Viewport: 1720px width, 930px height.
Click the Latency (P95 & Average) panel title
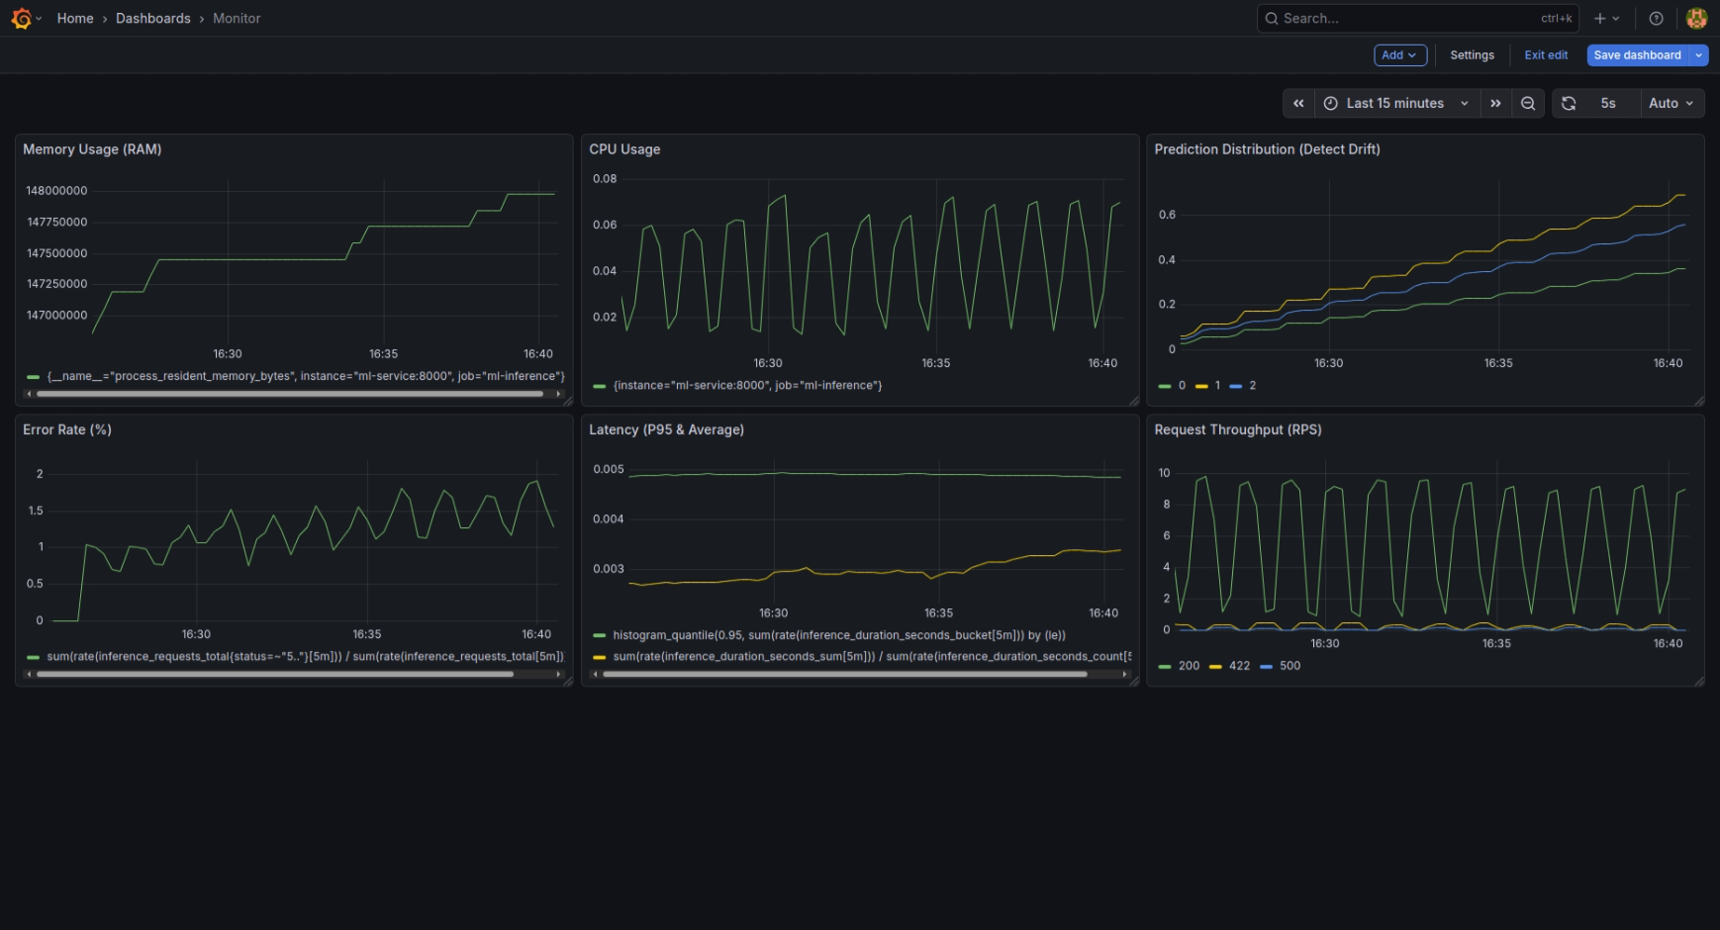[666, 429]
